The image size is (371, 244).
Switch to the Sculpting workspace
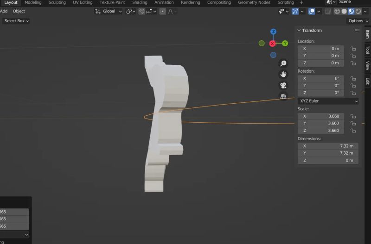(57, 3)
